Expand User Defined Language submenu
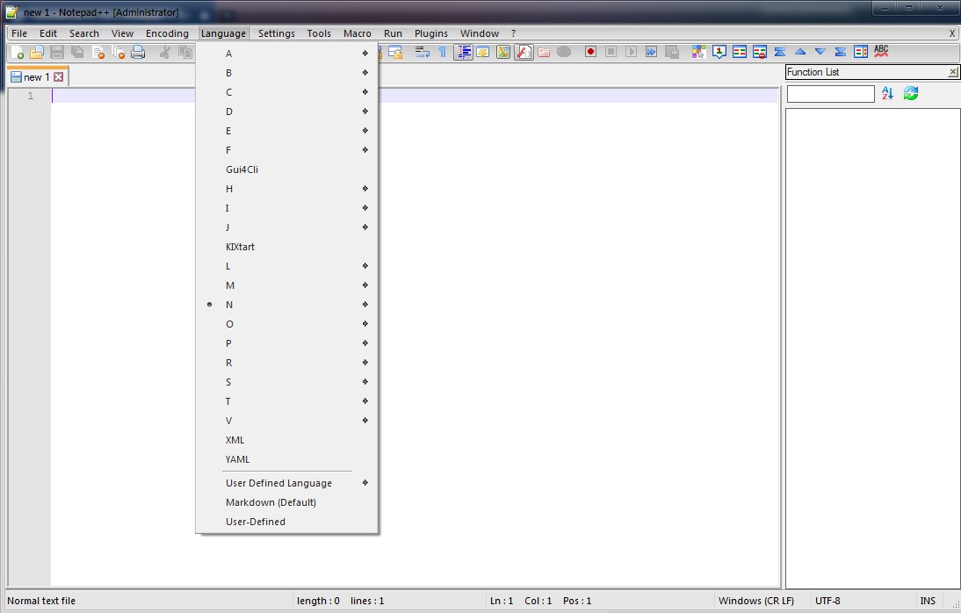 tap(287, 483)
